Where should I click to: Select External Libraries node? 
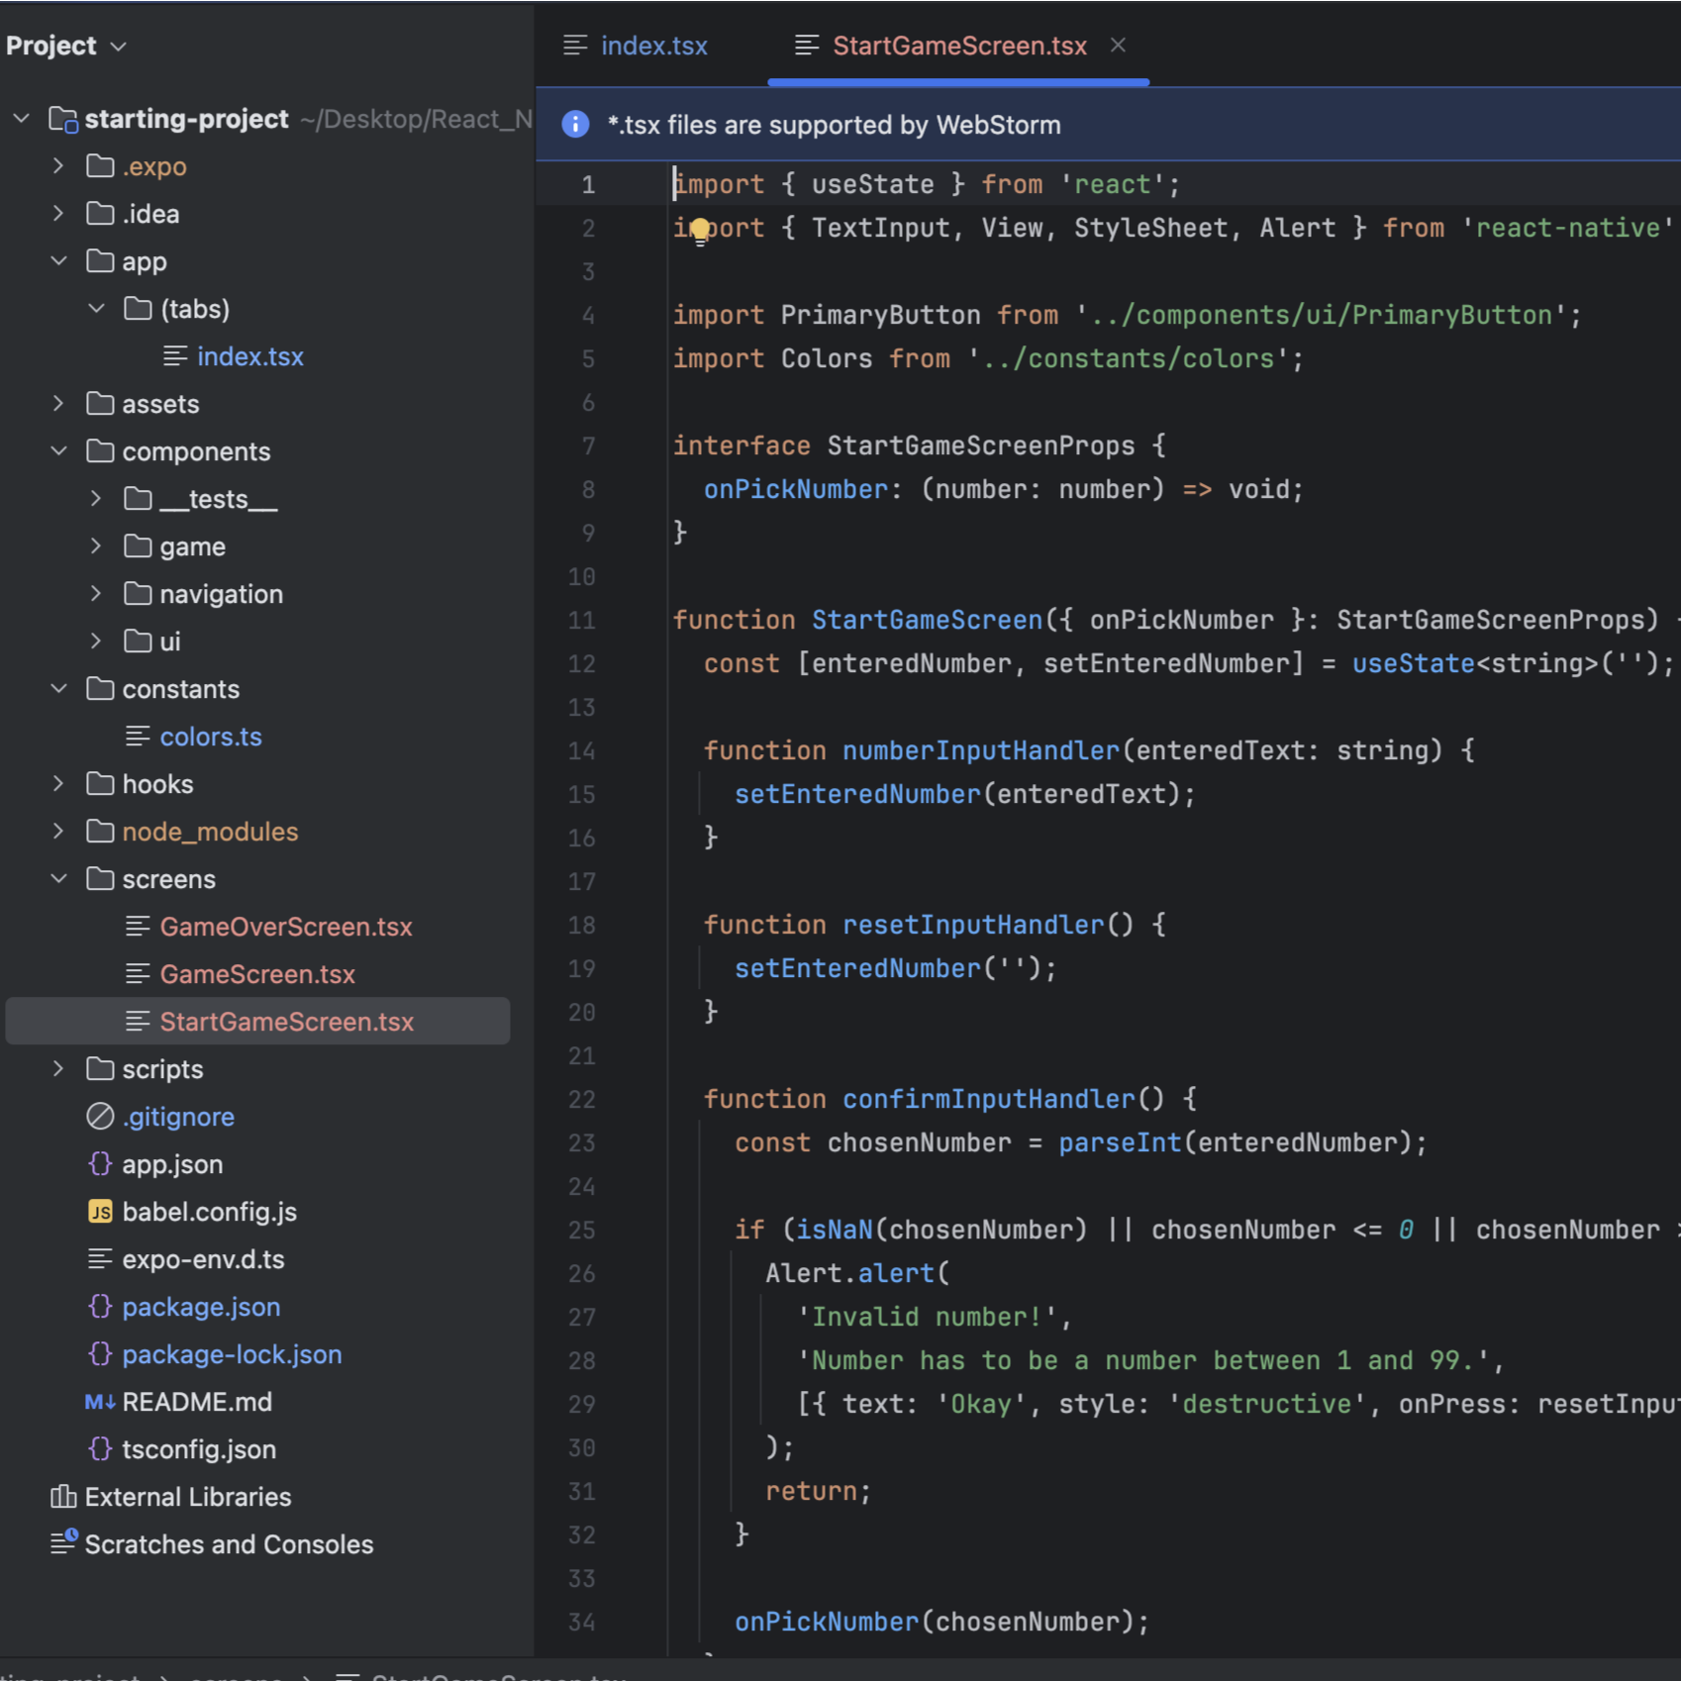(188, 1497)
